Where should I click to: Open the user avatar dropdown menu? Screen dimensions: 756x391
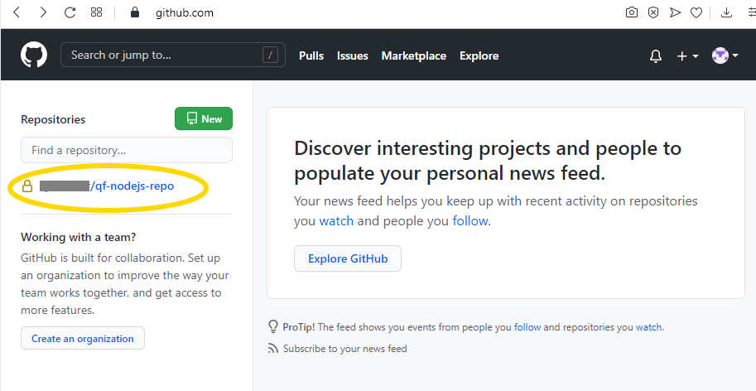click(725, 56)
